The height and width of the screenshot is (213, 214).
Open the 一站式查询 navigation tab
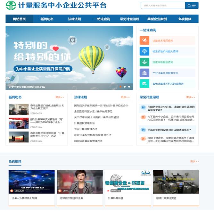point(102,19)
